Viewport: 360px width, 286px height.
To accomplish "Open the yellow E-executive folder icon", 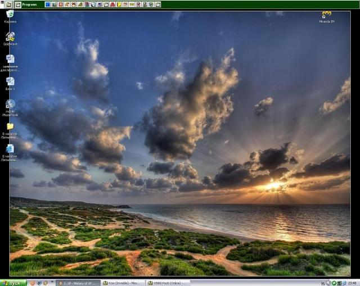I will coord(10,127).
